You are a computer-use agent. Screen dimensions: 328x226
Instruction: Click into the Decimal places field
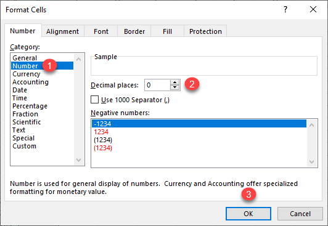coord(157,85)
